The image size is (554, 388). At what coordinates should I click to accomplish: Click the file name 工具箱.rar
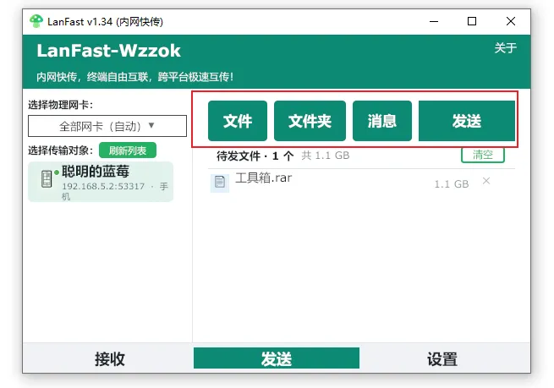(x=264, y=178)
